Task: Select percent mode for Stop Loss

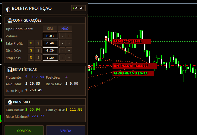Action: 31,58
